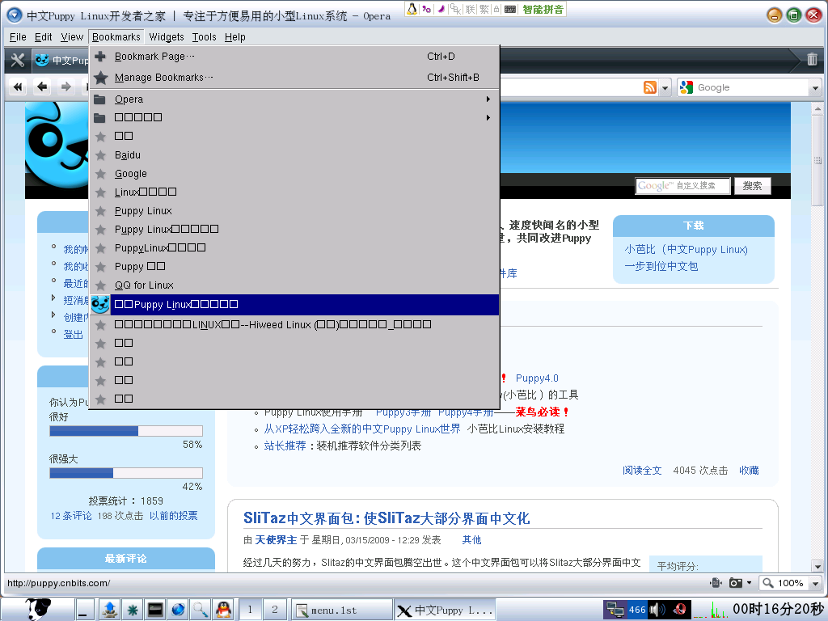Click the 智能拼音 input method label
The width and height of the screenshot is (828, 621).
(543, 9)
